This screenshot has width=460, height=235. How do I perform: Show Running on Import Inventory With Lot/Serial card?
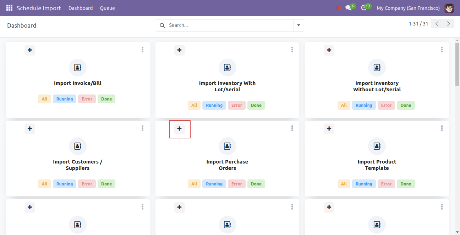coord(214,105)
